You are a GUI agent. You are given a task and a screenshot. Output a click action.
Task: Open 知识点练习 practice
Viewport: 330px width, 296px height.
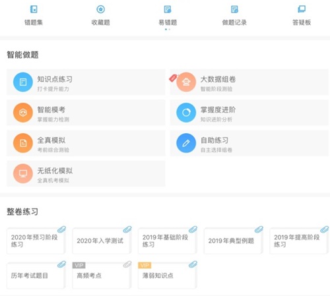(x=86, y=82)
